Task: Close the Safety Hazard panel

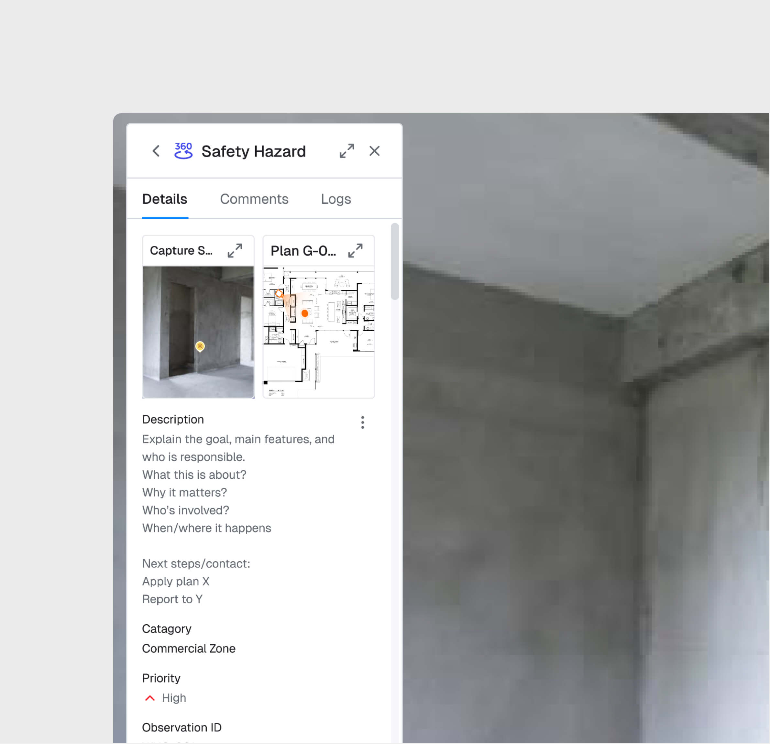Action: 374,151
